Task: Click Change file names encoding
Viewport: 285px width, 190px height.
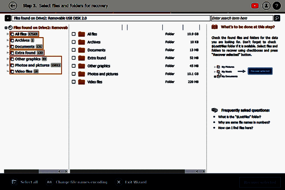Action: (81, 182)
